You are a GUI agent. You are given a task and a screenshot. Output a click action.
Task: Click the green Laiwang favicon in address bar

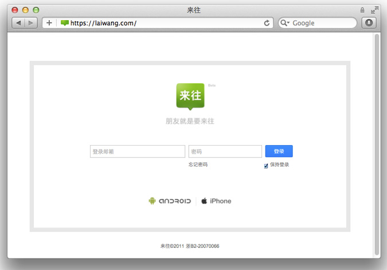[x=64, y=23]
